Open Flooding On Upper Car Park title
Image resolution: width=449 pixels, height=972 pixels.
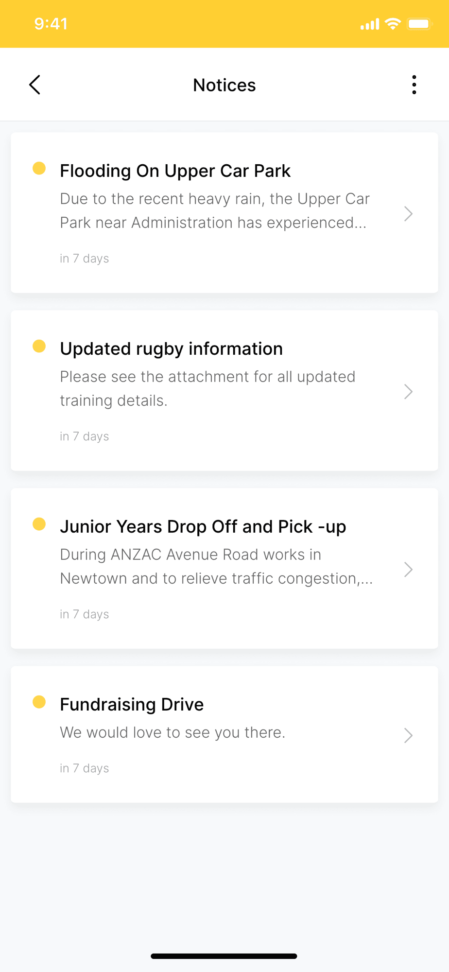pos(175,171)
